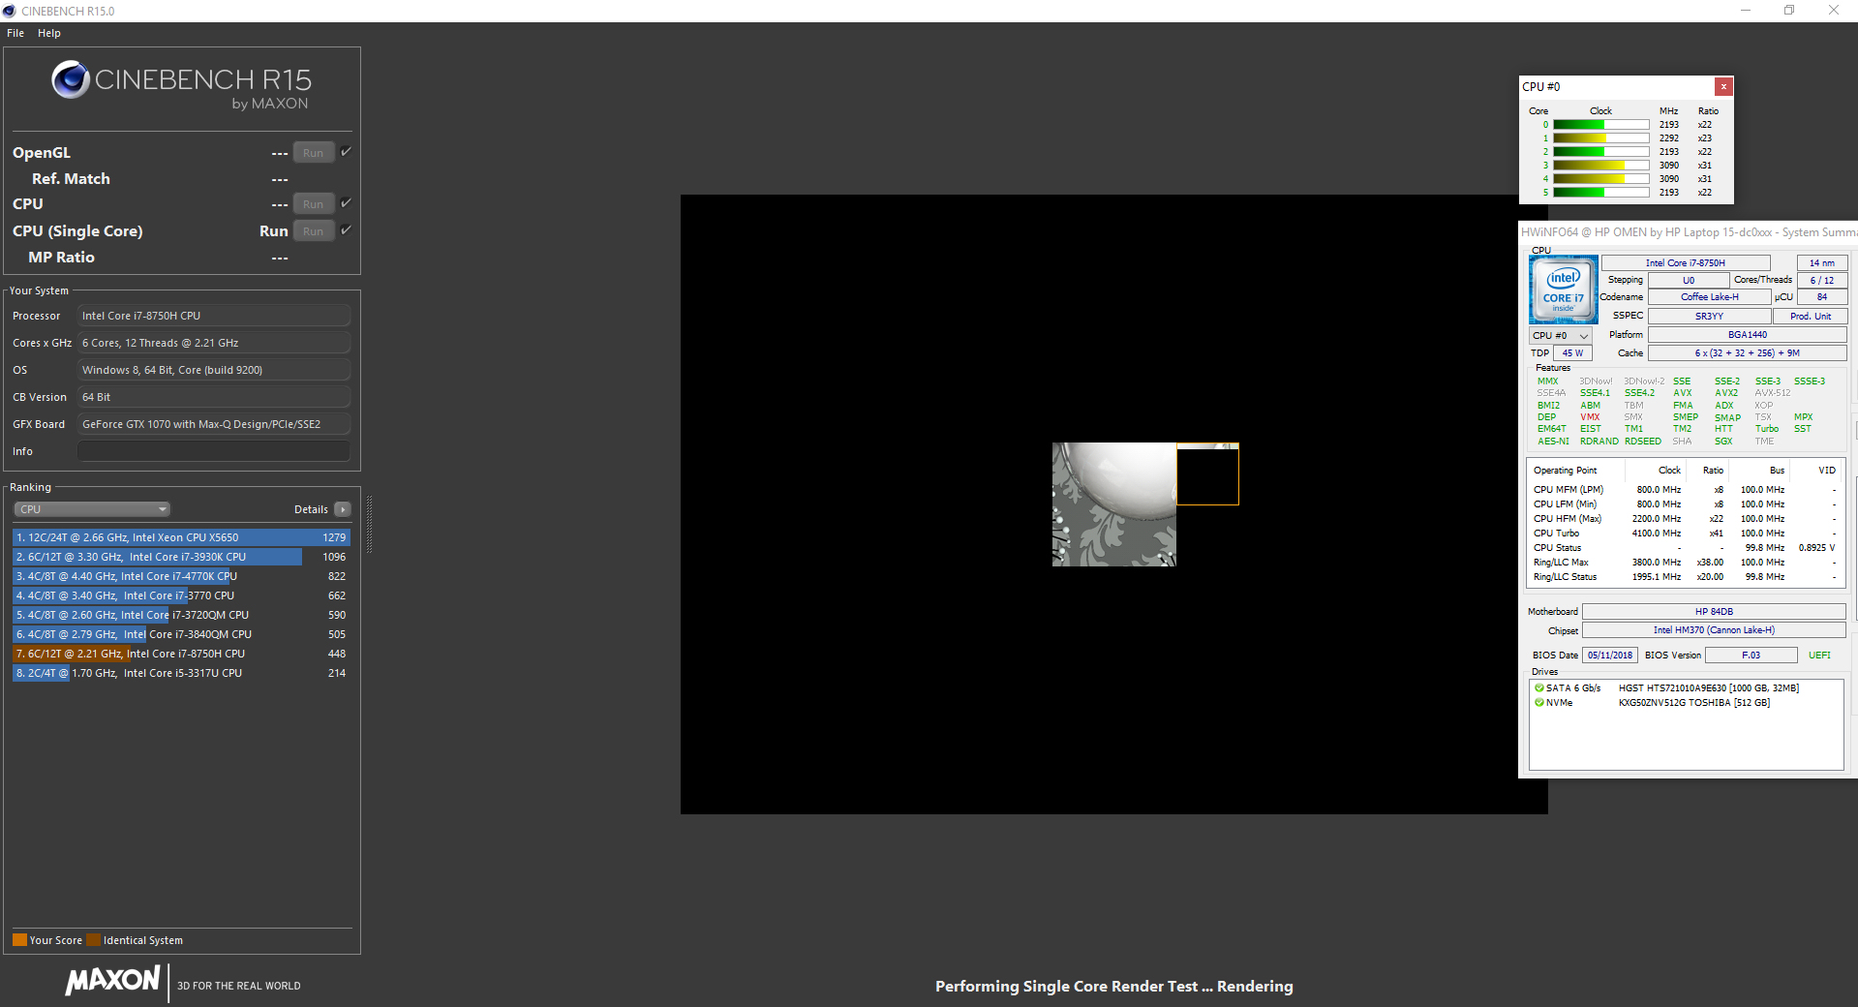
Task: Click the orange Your Score swatch
Action: pos(19,940)
